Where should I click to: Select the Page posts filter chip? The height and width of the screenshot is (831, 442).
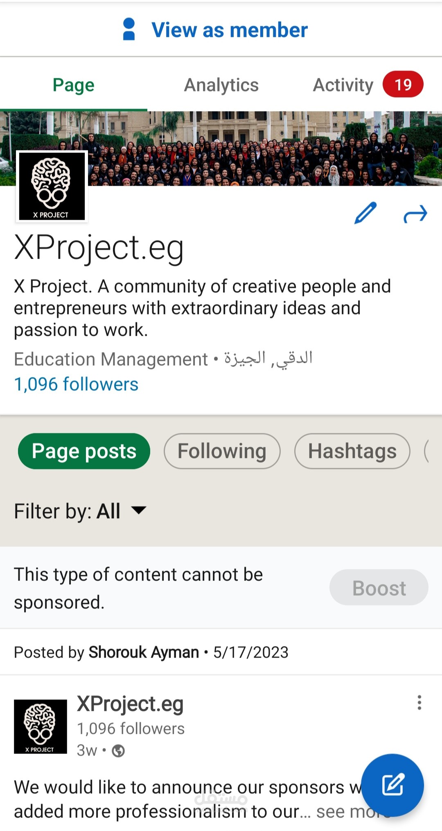point(84,451)
